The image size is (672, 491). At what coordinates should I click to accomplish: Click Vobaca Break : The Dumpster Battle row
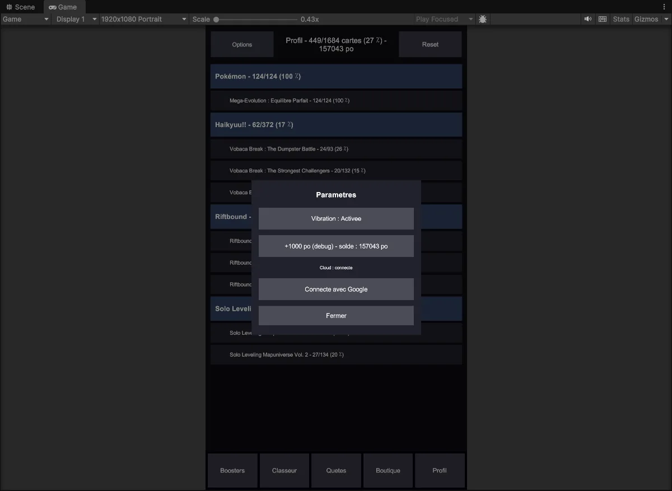pyautogui.click(x=336, y=149)
